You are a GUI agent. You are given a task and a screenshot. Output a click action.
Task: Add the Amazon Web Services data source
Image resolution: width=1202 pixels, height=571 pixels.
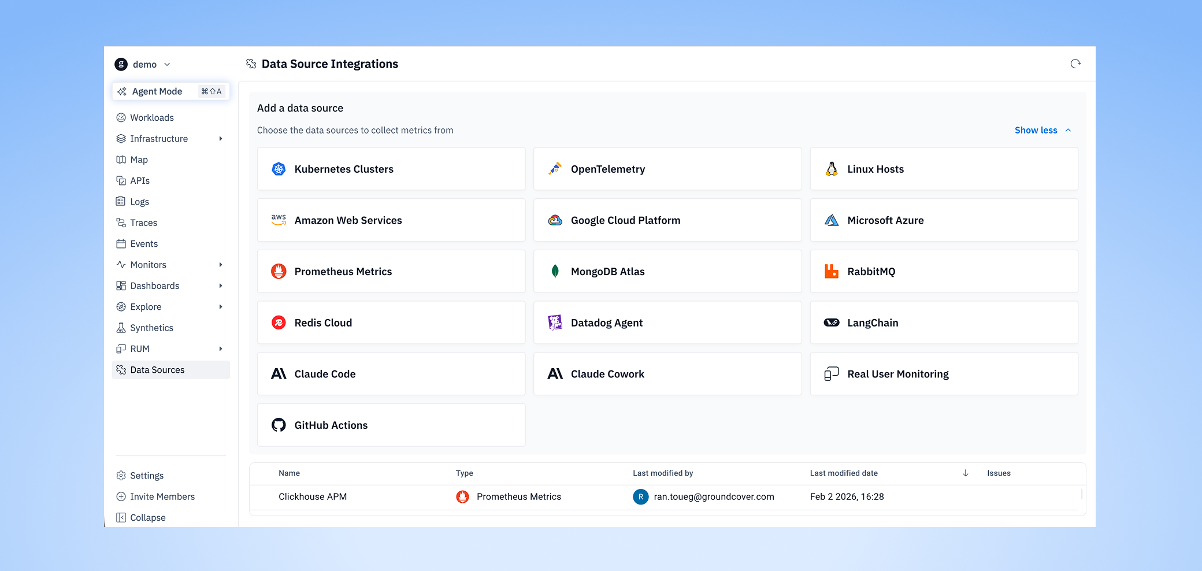391,220
